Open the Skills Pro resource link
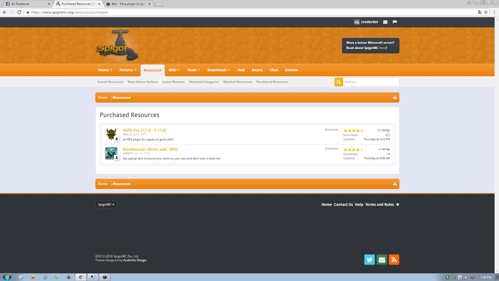 pyautogui.click(x=144, y=130)
